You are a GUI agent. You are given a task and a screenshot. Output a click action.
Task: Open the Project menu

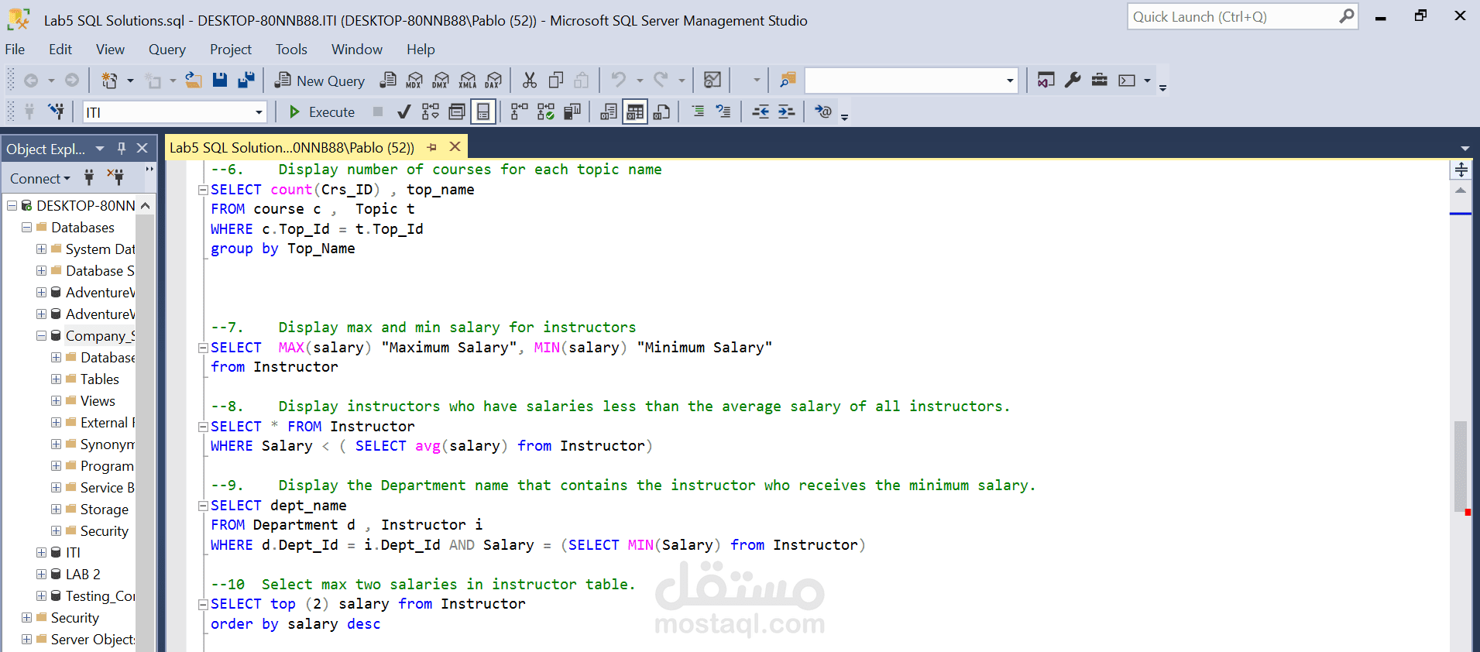point(231,50)
